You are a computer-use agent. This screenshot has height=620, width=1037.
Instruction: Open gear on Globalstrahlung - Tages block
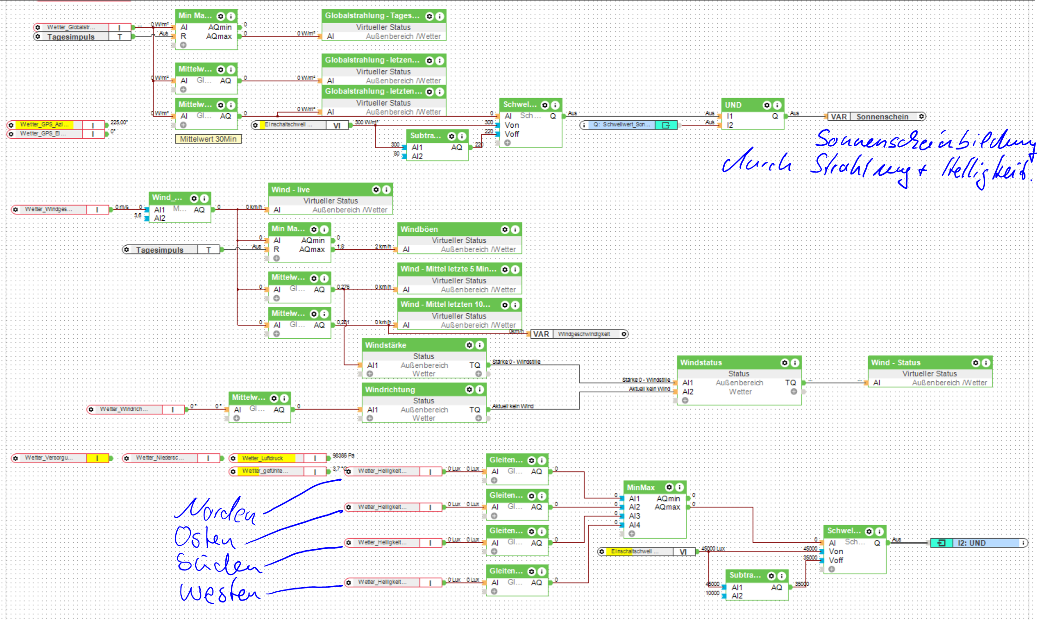tap(429, 16)
